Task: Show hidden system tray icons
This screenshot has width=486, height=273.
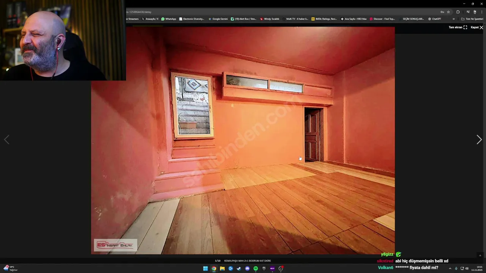Action: 450,268
